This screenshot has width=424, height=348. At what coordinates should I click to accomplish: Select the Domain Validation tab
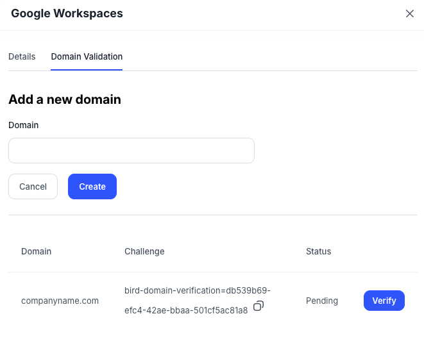(87, 56)
